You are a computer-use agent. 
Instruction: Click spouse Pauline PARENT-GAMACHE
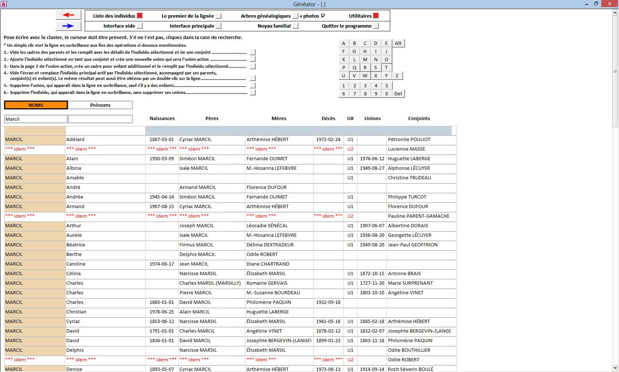[419, 216]
